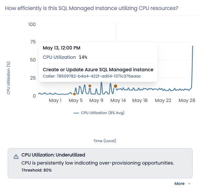Click the 'May 13, 12:00 PM' tooltip header
This screenshot has width=200, height=193.
coord(62,48)
